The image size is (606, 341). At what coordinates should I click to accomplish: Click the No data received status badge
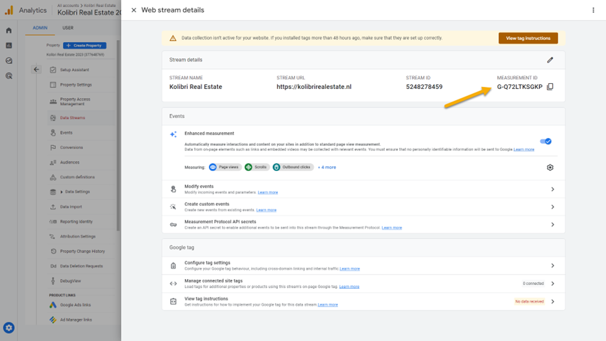click(x=529, y=302)
